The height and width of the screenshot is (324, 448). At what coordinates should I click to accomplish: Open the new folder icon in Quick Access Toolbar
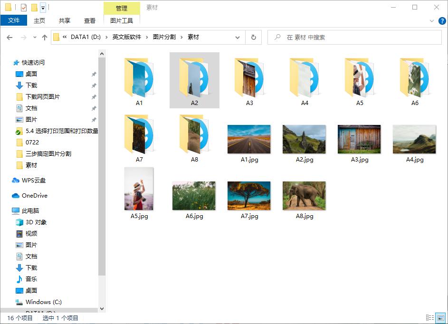[x=34, y=7]
